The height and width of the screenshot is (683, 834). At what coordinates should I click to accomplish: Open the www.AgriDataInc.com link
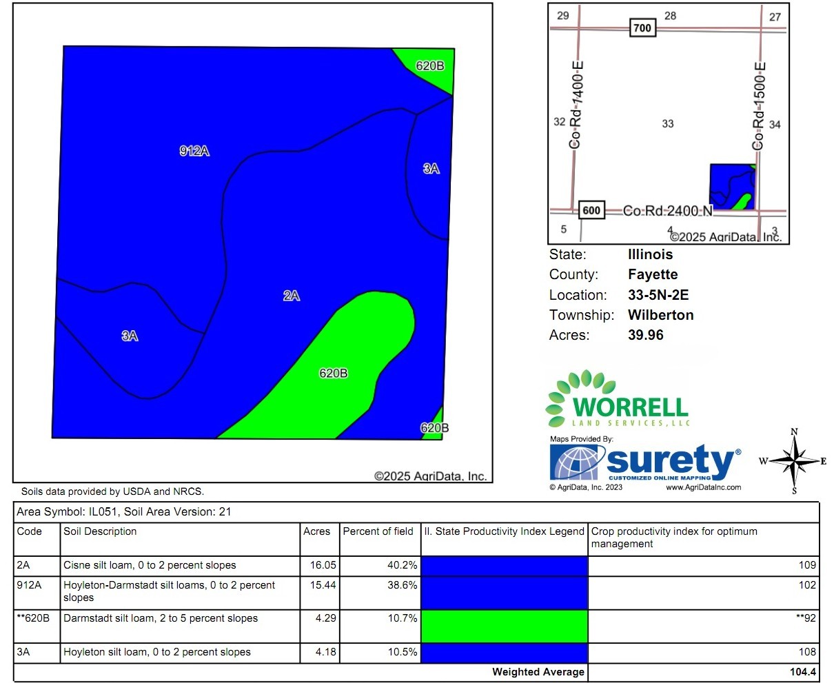(703, 487)
